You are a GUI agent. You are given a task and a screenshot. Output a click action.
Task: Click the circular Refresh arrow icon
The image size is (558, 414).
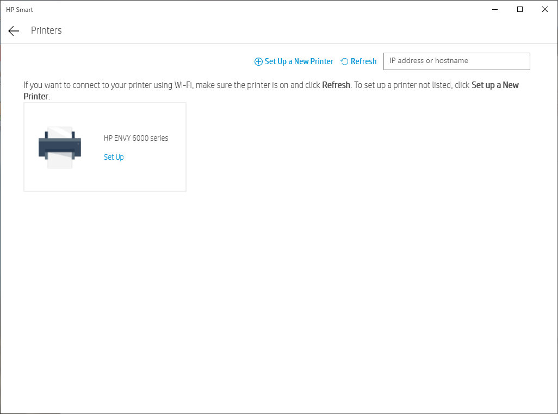(344, 61)
